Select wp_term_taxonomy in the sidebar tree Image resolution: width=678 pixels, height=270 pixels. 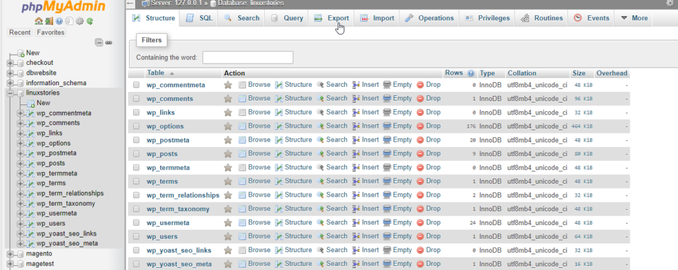[66, 203]
